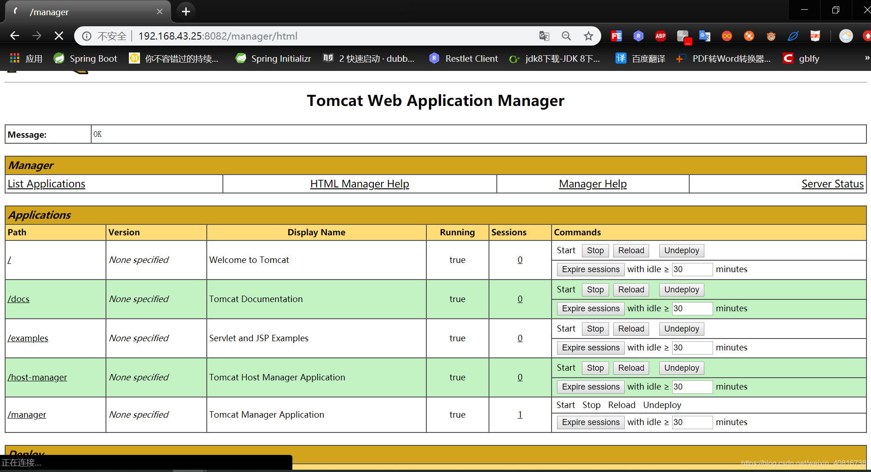The width and height of the screenshot is (871, 472).
Task: Open the /docs application link
Action: pos(18,299)
